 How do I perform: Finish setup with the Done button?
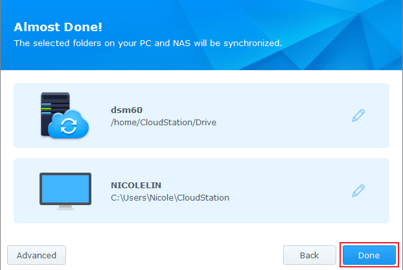[369, 255]
